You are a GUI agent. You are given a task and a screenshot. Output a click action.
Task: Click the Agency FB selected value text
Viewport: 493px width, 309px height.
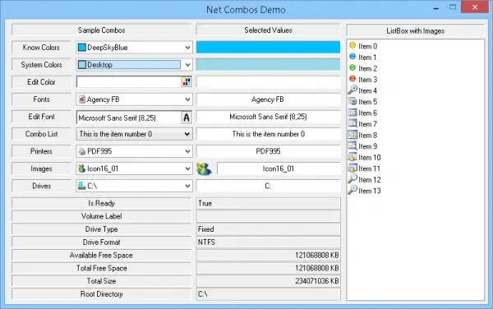click(268, 99)
